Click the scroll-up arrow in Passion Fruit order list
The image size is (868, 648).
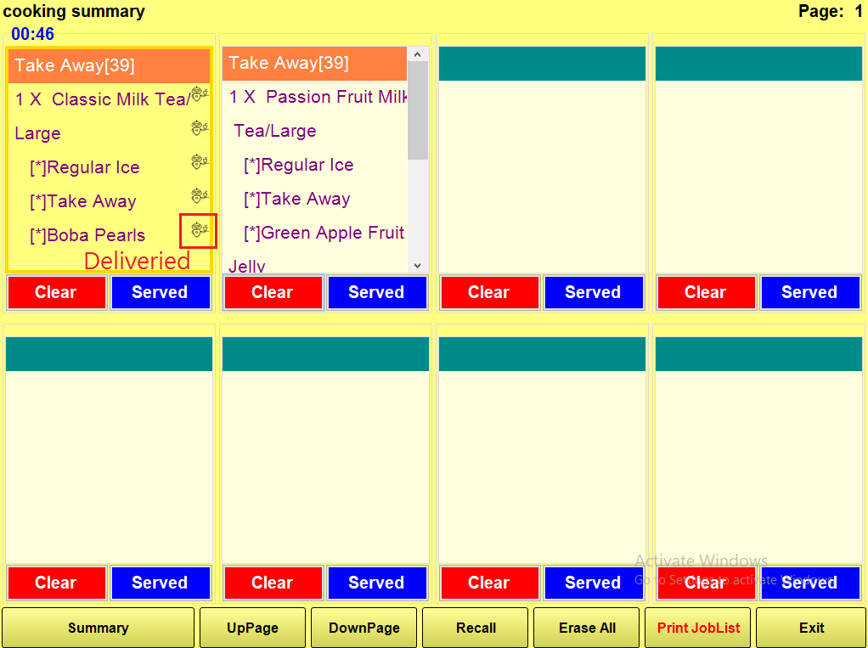[417, 54]
